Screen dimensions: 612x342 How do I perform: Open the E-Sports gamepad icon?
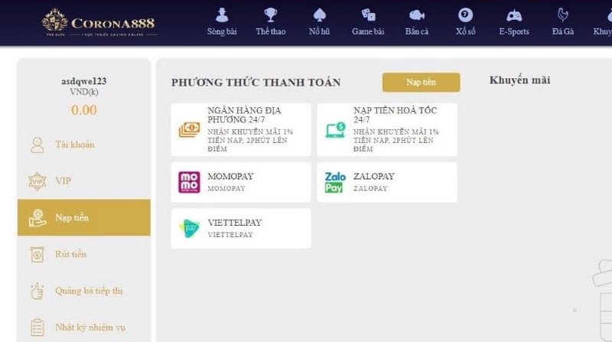pyautogui.click(x=514, y=15)
